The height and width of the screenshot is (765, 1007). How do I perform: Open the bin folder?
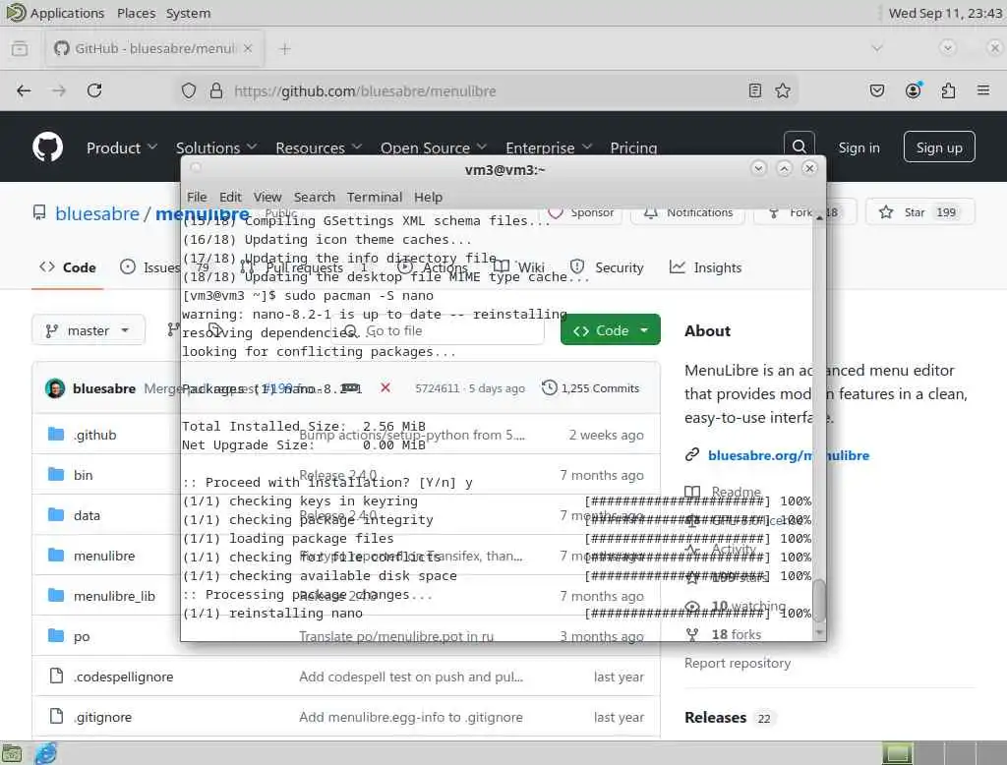[83, 475]
